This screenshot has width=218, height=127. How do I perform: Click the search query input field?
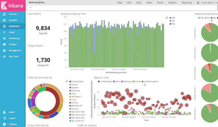(x=122, y=8)
